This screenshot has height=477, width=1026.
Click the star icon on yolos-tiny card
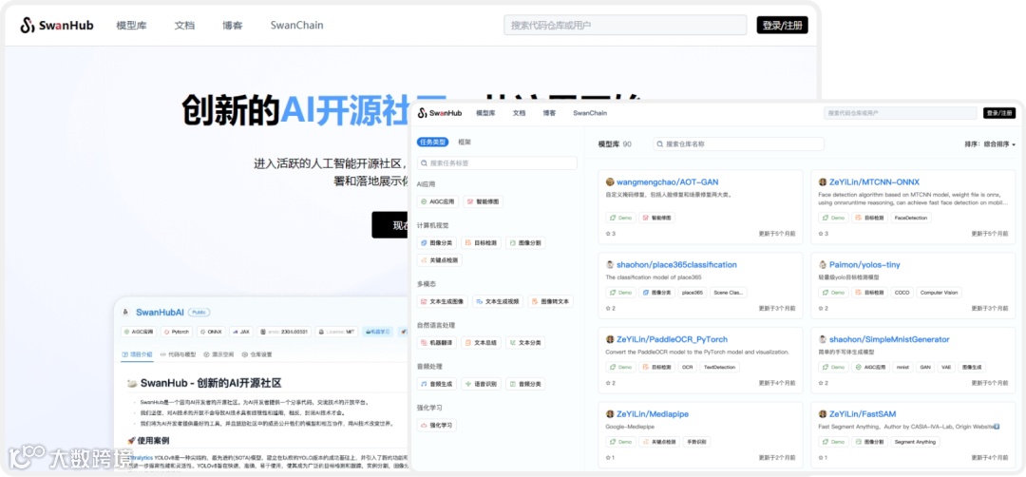click(821, 308)
